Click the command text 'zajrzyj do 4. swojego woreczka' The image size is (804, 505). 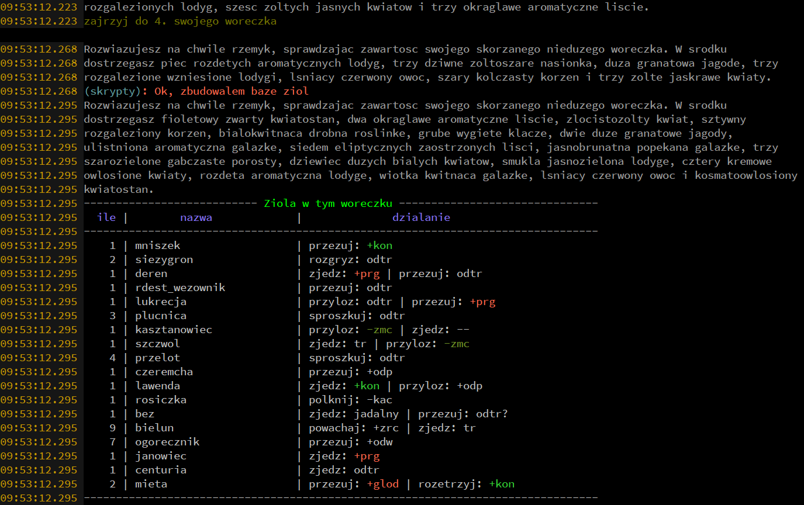tap(180, 20)
